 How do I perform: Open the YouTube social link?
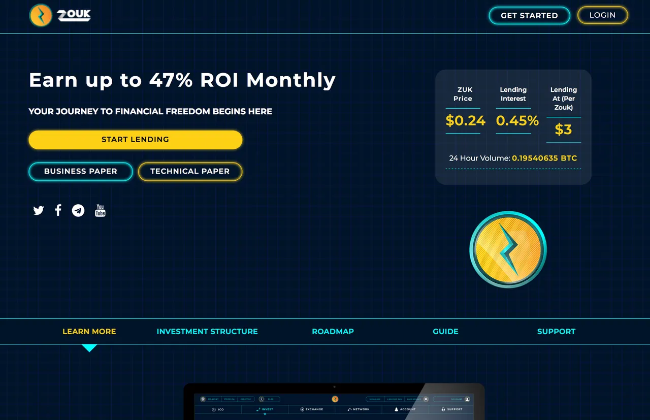(101, 210)
